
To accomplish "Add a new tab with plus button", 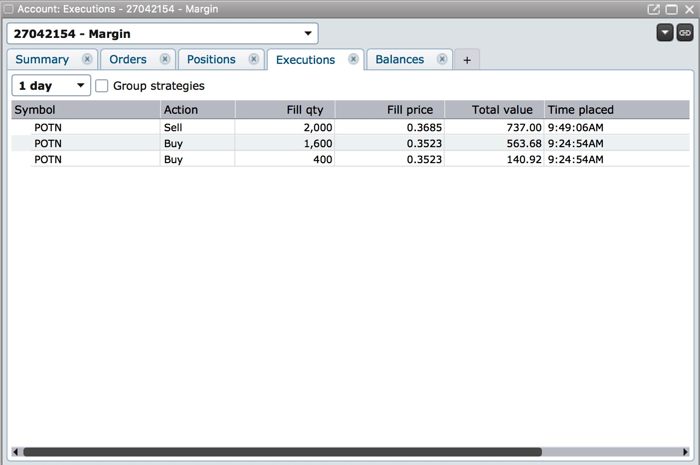I will (467, 60).
